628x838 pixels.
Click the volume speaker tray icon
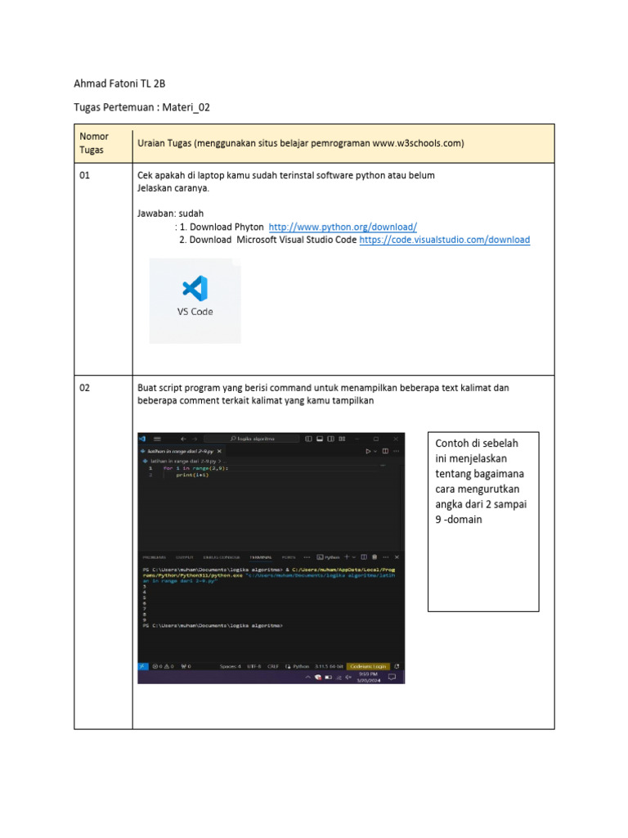pyautogui.click(x=348, y=677)
